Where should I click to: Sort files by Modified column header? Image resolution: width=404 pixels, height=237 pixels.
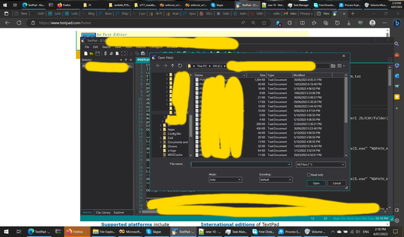[312, 75]
